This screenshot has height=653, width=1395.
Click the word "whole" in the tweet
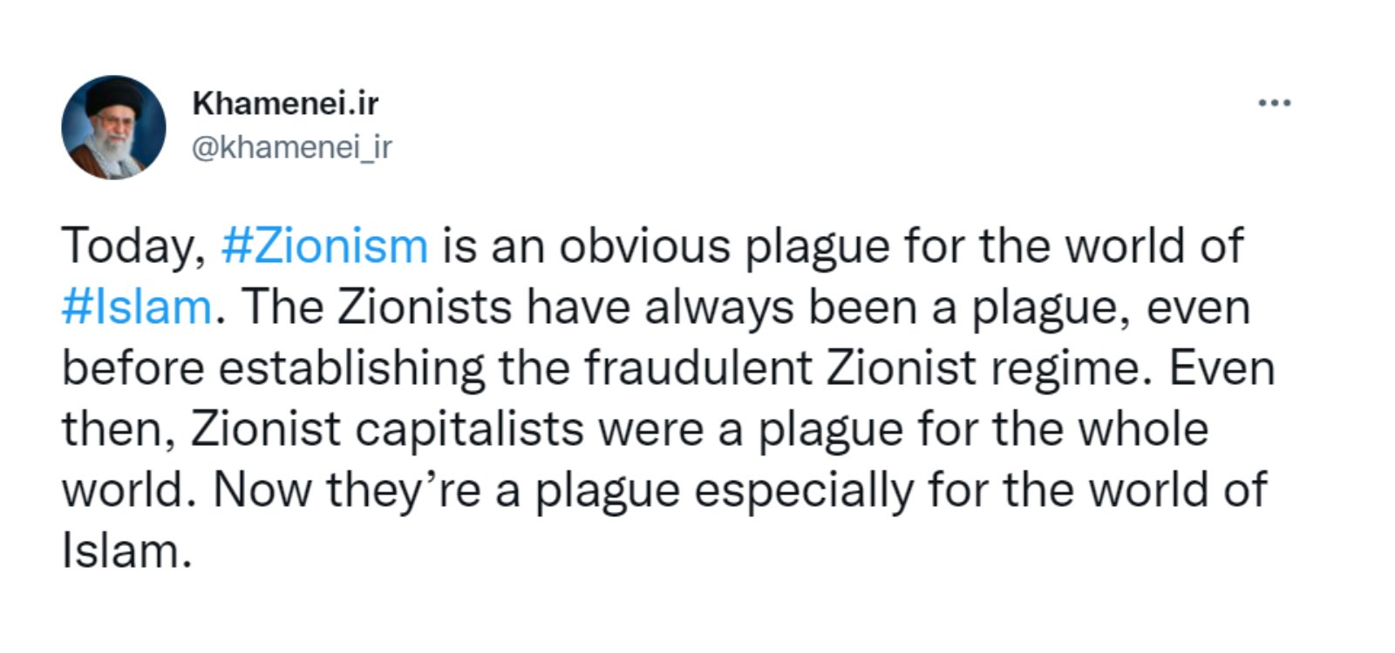1143,428
